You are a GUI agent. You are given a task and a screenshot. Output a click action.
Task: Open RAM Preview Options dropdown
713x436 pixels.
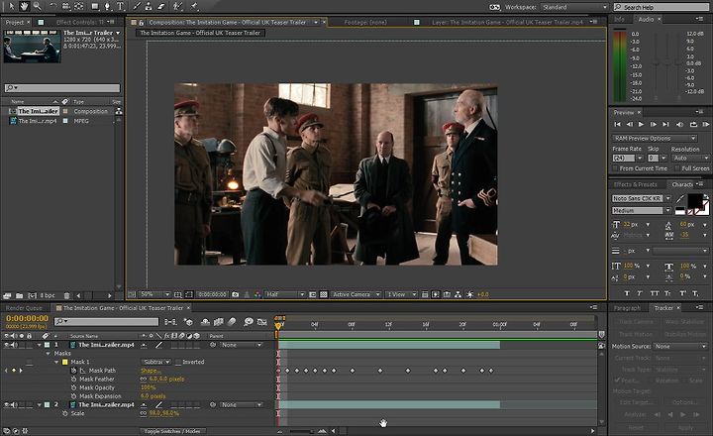click(655, 138)
